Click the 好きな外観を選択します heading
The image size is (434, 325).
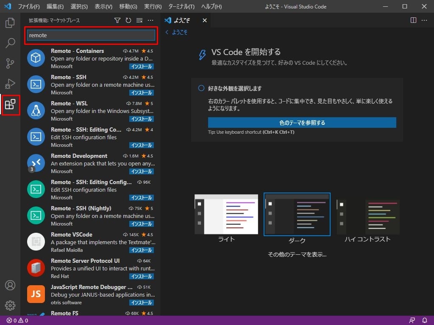point(235,88)
